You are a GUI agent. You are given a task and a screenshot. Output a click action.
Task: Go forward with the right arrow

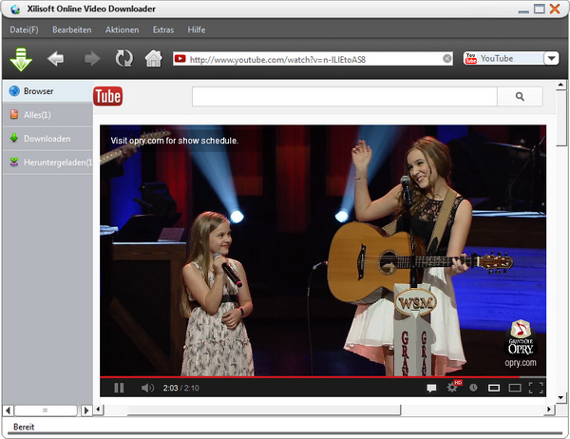[x=92, y=59]
